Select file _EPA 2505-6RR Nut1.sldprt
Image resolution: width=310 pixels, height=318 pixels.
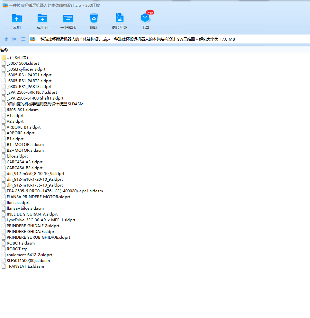coord(32,92)
